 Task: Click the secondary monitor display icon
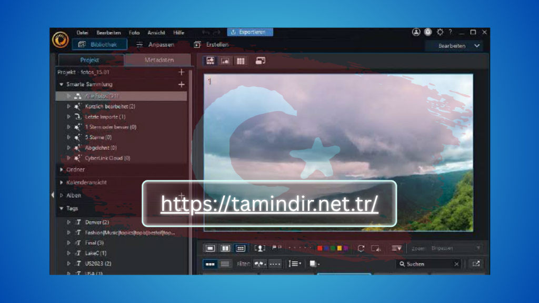click(x=260, y=61)
